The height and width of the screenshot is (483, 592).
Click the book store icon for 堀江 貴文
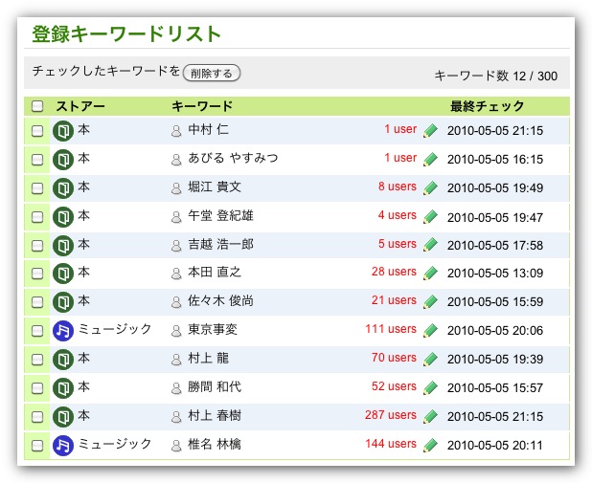click(x=63, y=187)
